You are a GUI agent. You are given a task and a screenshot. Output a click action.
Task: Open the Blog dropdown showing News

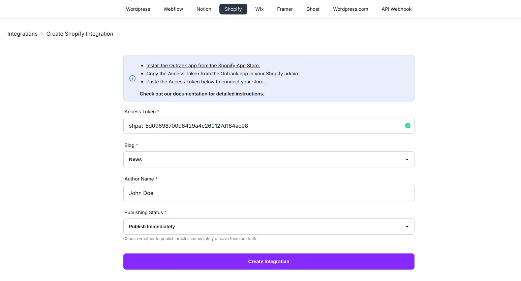tap(269, 159)
